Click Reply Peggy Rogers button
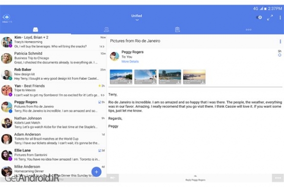Viewport: 284px width, 187px height. 195,178
